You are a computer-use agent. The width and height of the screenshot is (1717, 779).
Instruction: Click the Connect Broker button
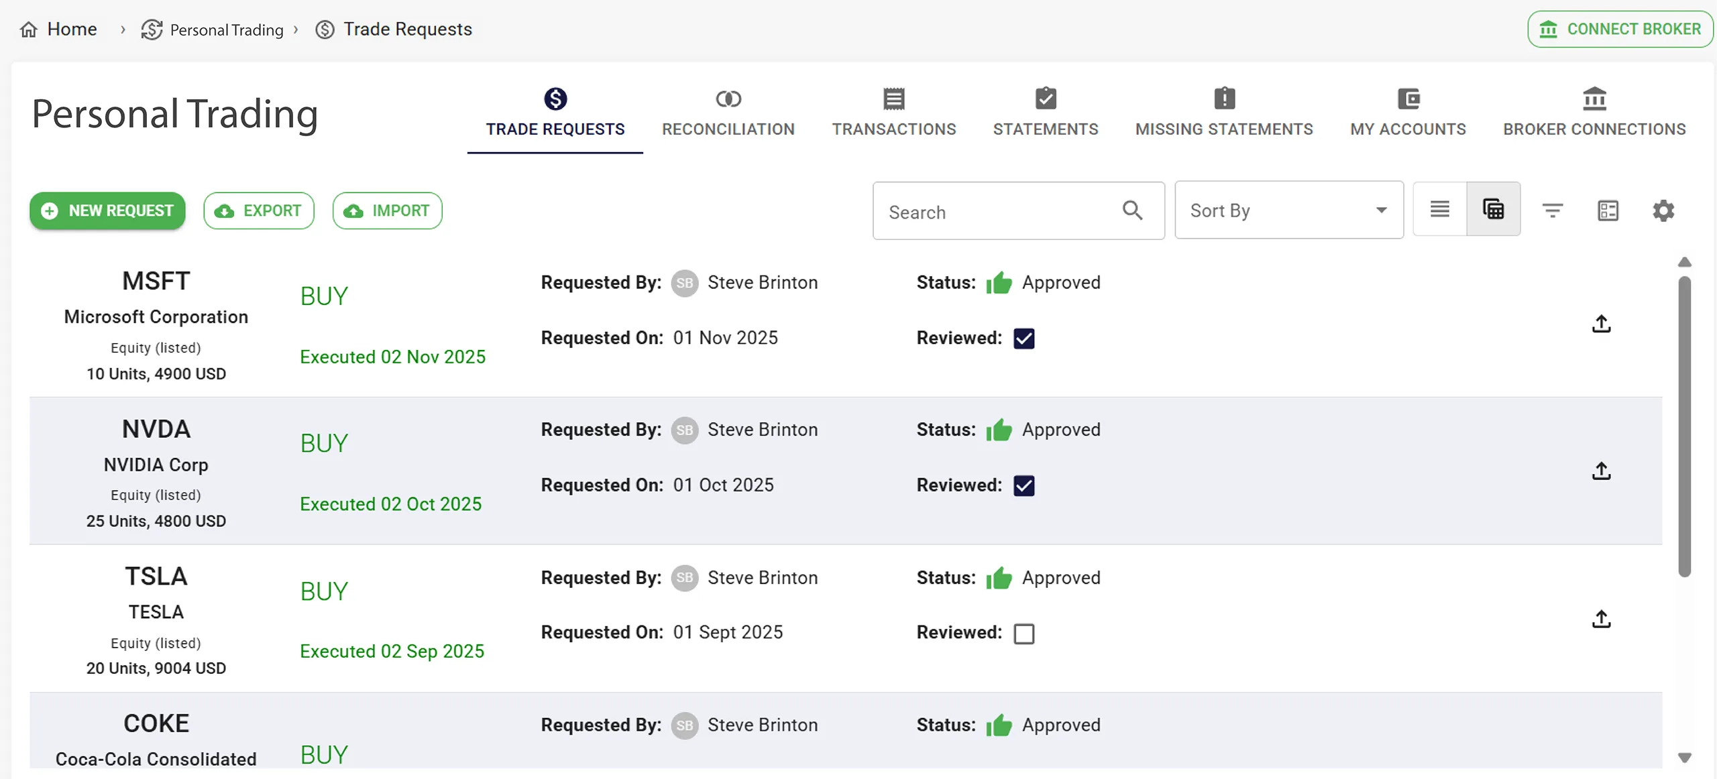click(1620, 29)
